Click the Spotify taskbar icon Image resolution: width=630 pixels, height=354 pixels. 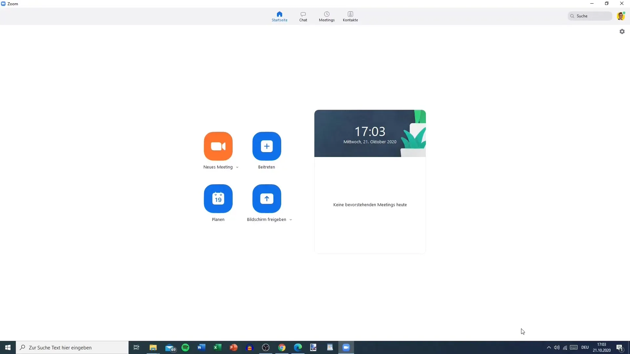185,347
